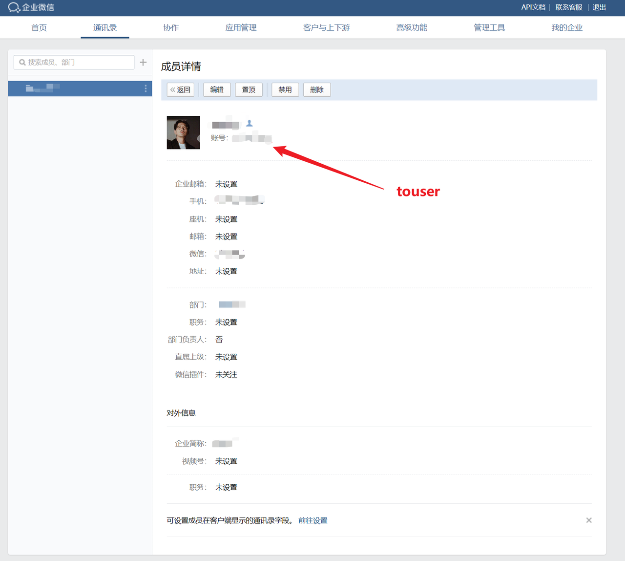625x561 pixels.
Task: Click the 部门负责人 否 value
Action: pos(219,340)
